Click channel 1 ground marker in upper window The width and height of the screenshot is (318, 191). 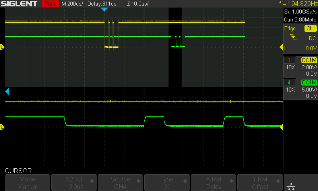pos(2,48)
